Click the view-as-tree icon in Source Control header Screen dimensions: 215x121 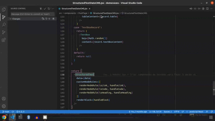41,9
